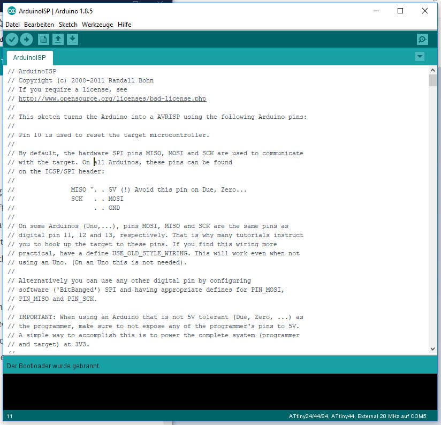Open the Serial Monitor magnifier icon
Viewport: 441px width, 425px height.
pyautogui.click(x=422, y=40)
